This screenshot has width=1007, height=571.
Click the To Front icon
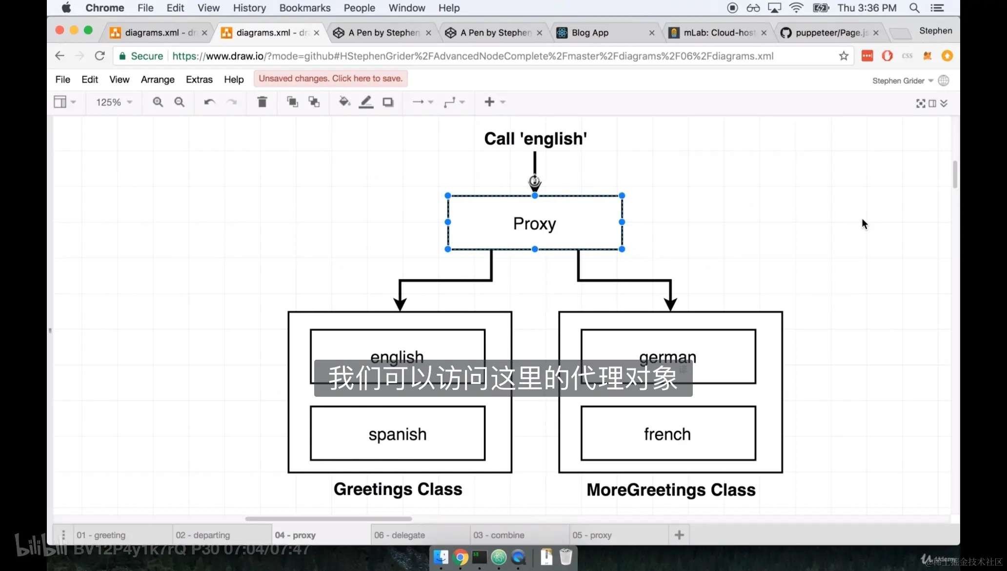tap(292, 102)
